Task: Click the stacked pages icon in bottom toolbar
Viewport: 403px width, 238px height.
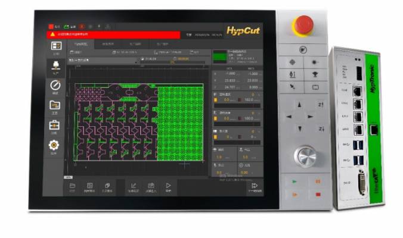Action: click(107, 186)
